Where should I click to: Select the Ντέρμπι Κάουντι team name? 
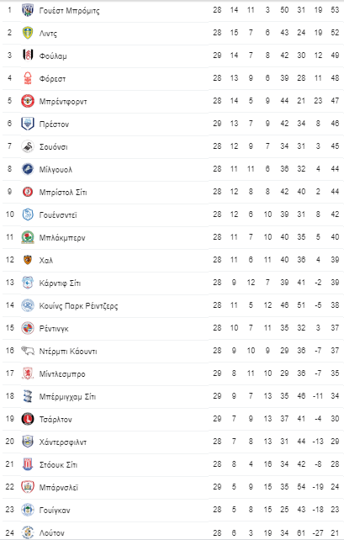pyautogui.click(x=68, y=352)
